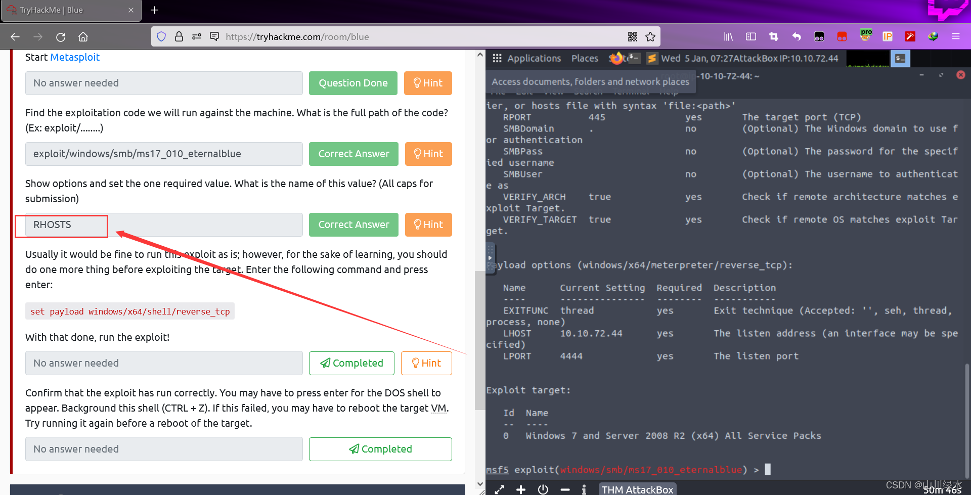Open a new browser tab
The height and width of the screenshot is (495, 971).
155,10
